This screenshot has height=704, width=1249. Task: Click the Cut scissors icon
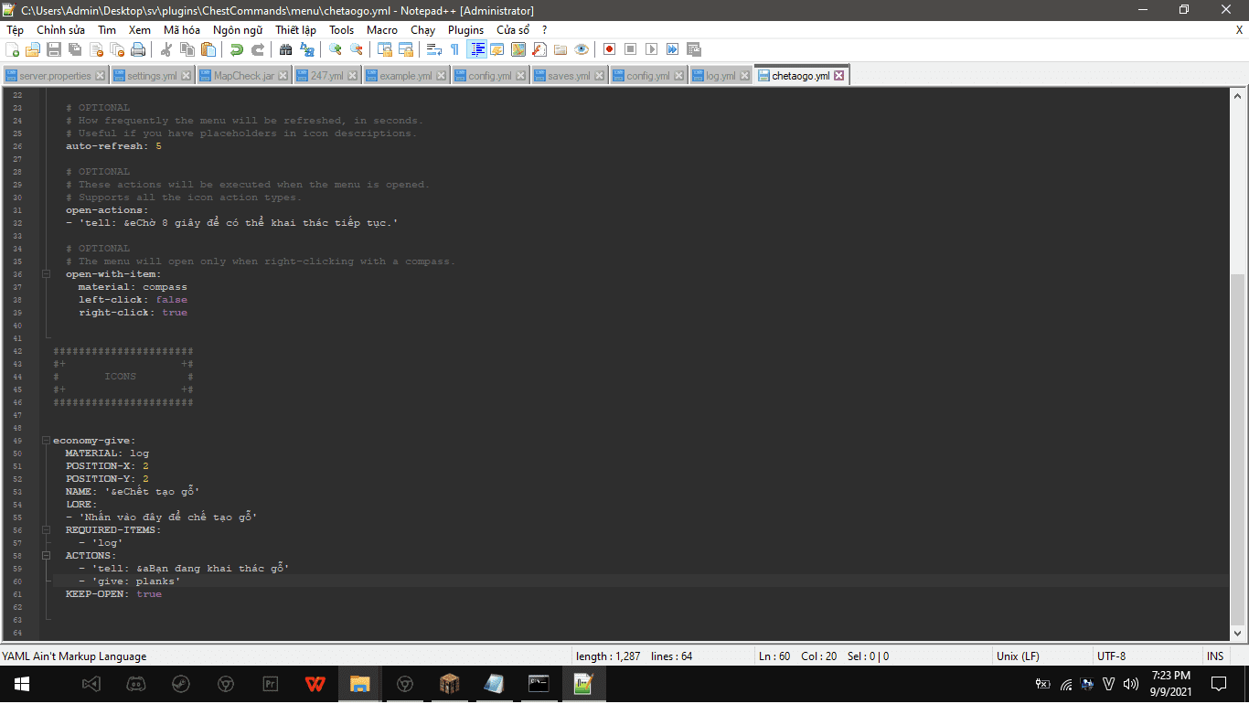[166, 49]
